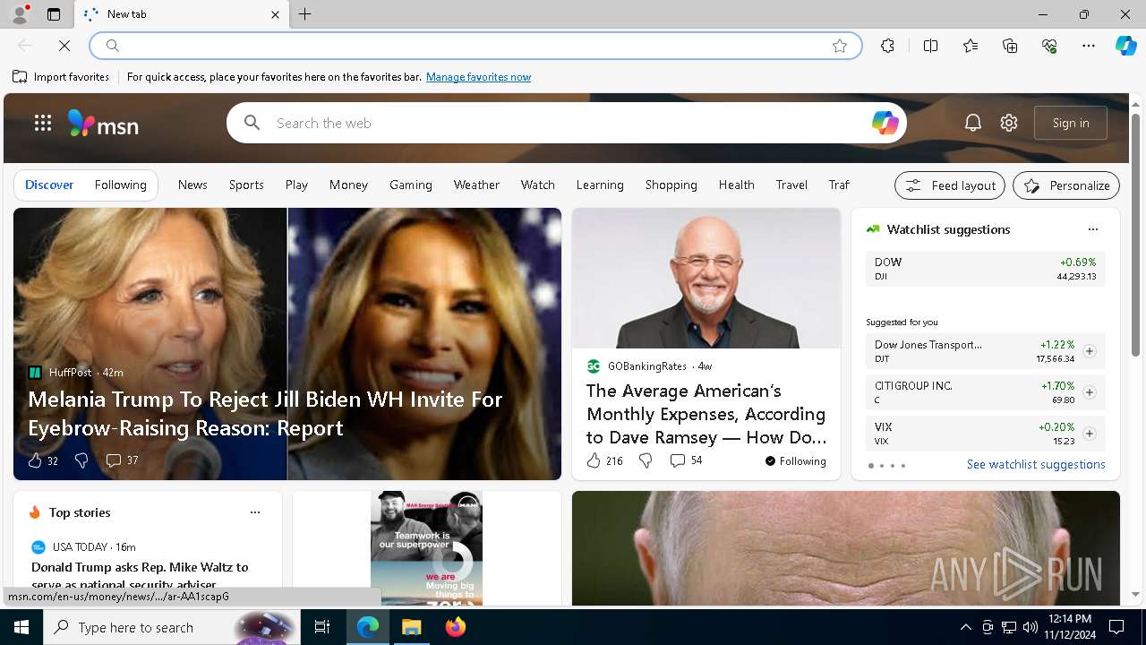Launch Firefox from taskbar
1146x645 pixels.
456,627
